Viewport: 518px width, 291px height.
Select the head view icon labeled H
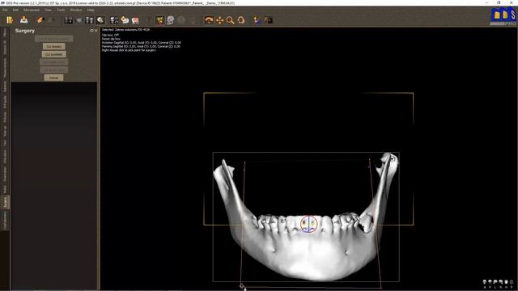click(506, 284)
